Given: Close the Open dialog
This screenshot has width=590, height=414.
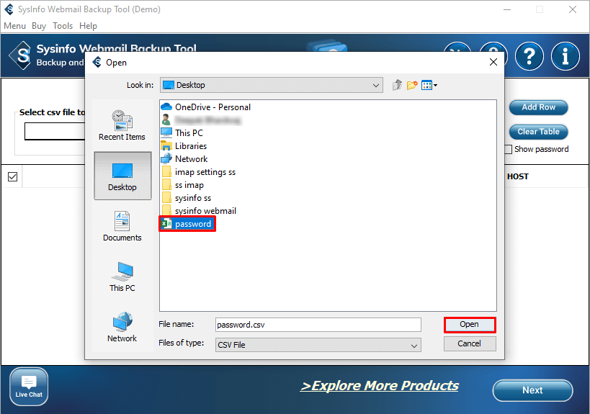Looking at the screenshot, I should point(493,62).
